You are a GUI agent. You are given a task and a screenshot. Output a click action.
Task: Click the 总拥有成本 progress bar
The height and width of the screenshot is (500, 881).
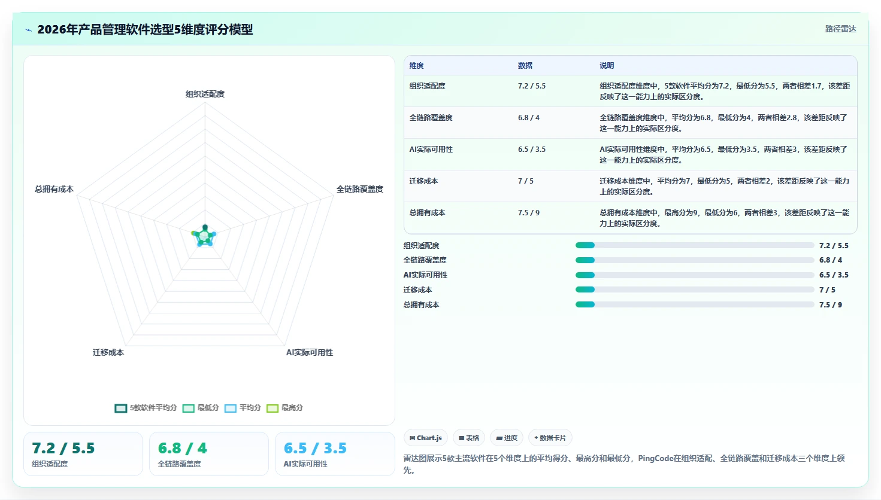(695, 304)
